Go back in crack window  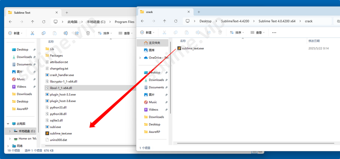tap(142, 21)
